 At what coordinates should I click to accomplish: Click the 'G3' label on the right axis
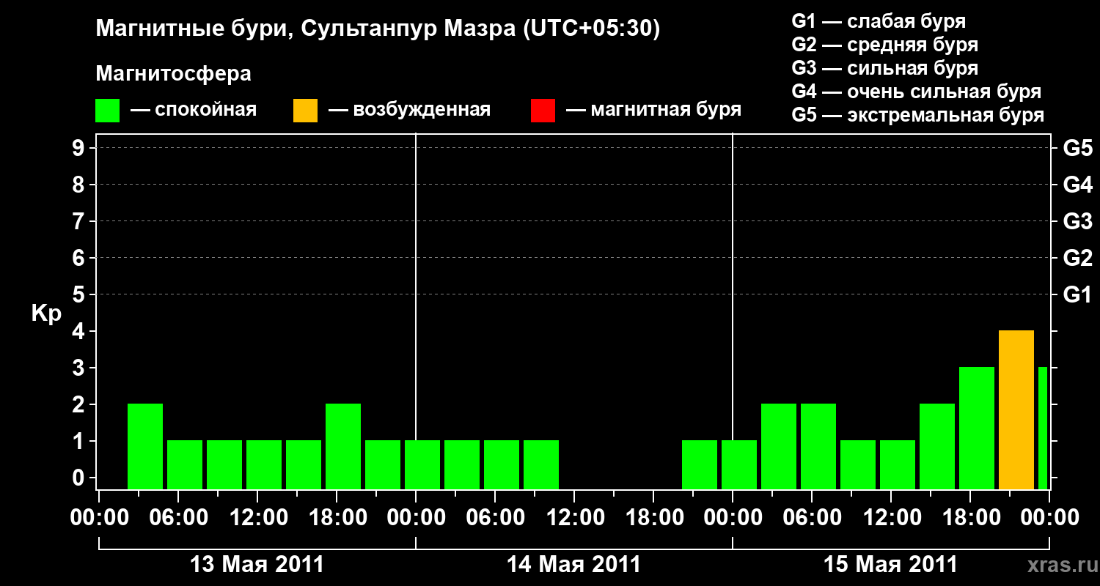pyautogui.click(x=1077, y=221)
